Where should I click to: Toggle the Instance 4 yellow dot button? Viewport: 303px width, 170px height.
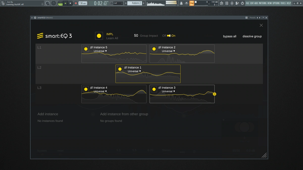tap(86, 89)
